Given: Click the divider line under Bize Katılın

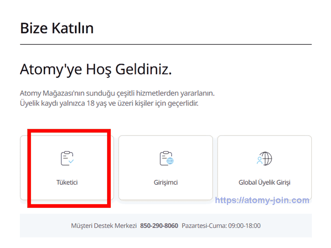Looking at the screenshot, I should coord(165,45).
